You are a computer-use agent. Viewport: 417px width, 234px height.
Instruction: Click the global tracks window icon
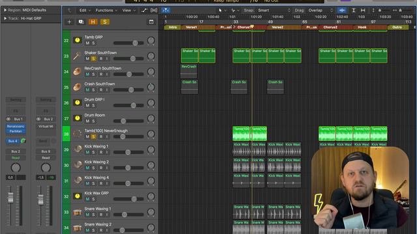pos(151,22)
